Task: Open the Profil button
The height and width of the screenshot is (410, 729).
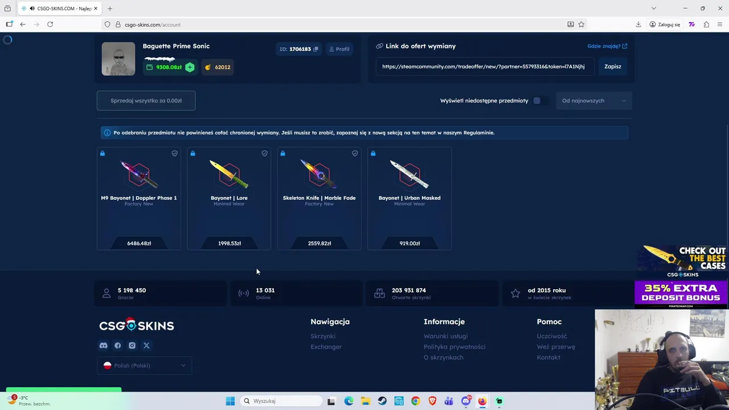Action: [x=339, y=49]
